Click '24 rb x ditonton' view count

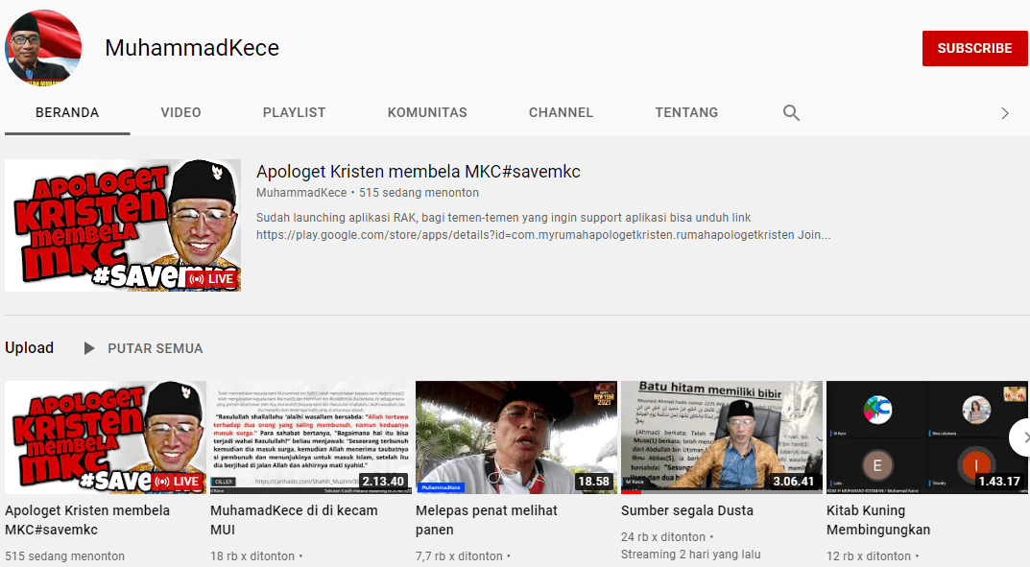[x=663, y=537]
